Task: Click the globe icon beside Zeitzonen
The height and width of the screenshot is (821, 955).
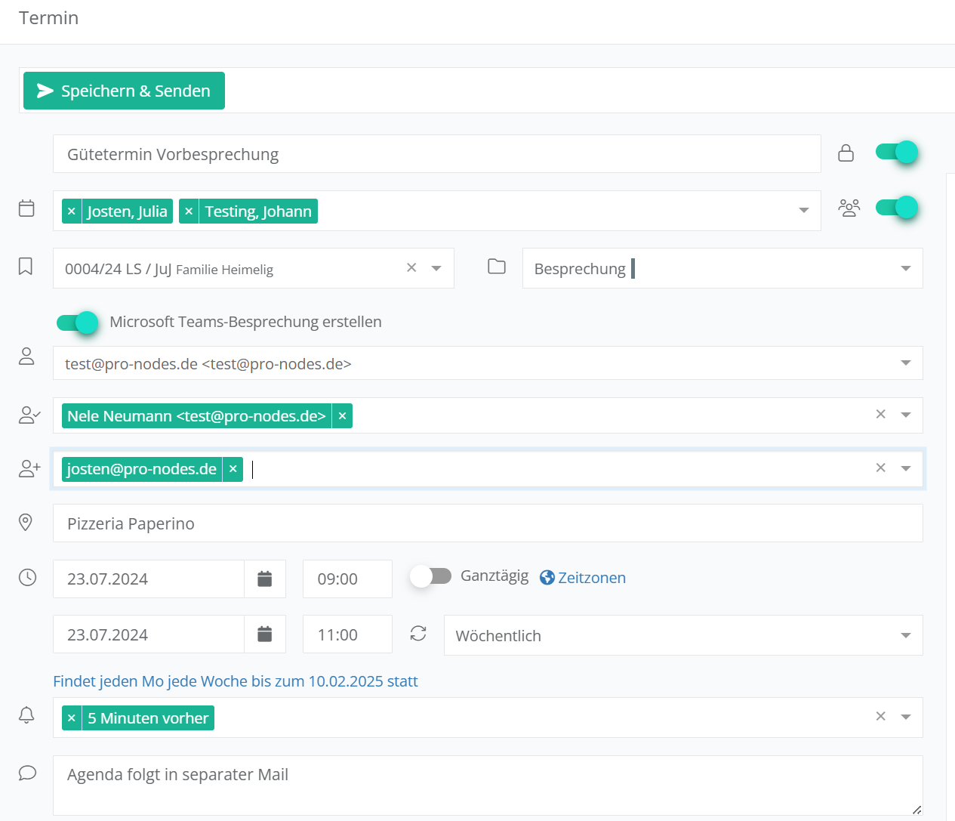Action: [x=547, y=578]
